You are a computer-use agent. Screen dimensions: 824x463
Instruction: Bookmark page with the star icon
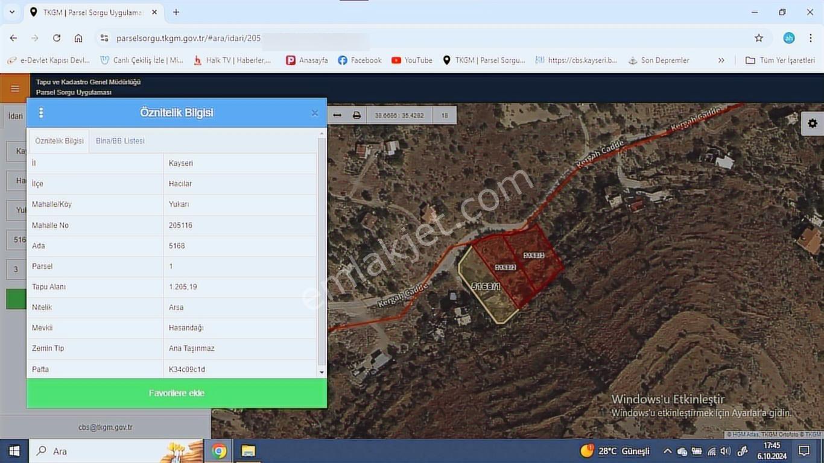click(x=759, y=38)
